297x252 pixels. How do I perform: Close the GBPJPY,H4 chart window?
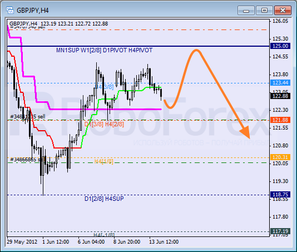283,11
